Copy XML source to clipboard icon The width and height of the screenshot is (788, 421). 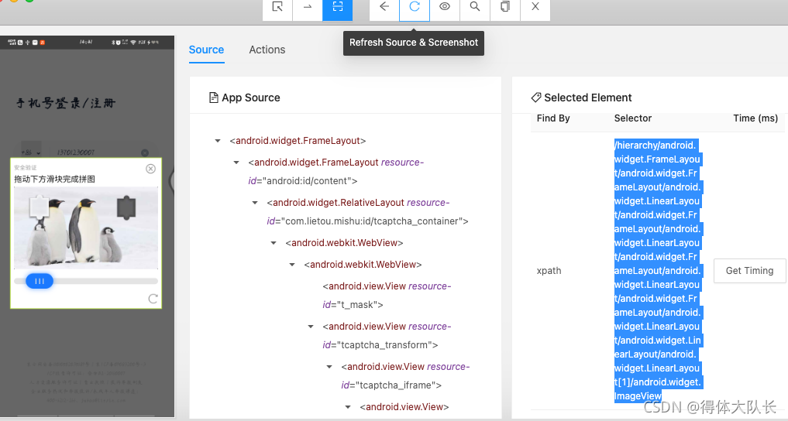click(505, 7)
